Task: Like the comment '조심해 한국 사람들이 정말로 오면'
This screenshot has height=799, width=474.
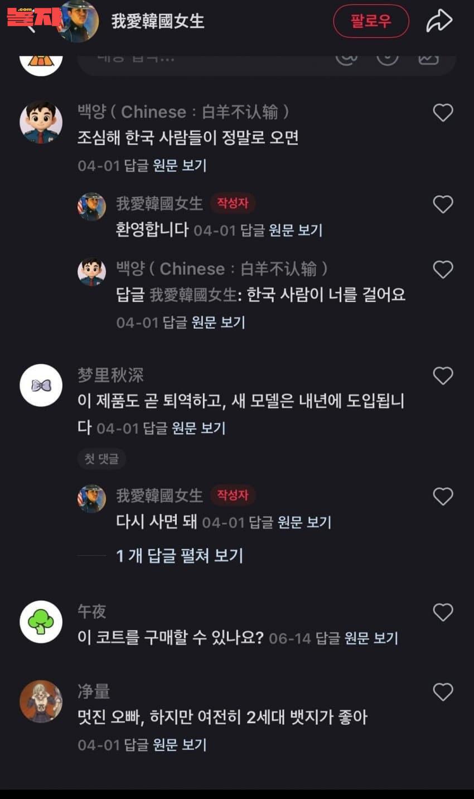Action: click(x=443, y=113)
